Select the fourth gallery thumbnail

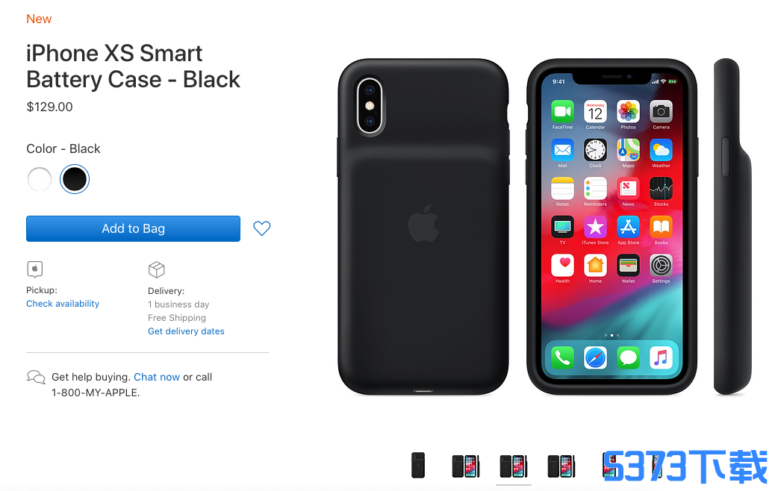(561, 466)
